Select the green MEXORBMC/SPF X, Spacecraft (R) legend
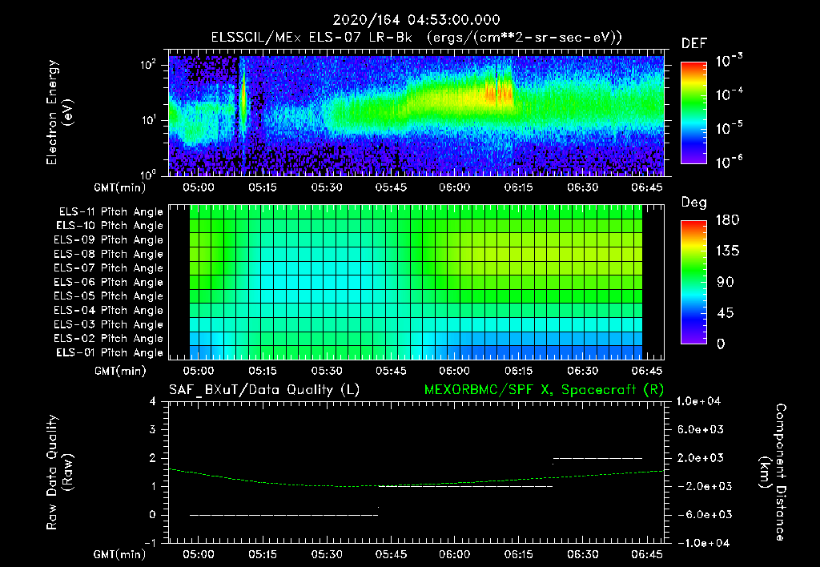The height and width of the screenshot is (567, 820). (544, 390)
